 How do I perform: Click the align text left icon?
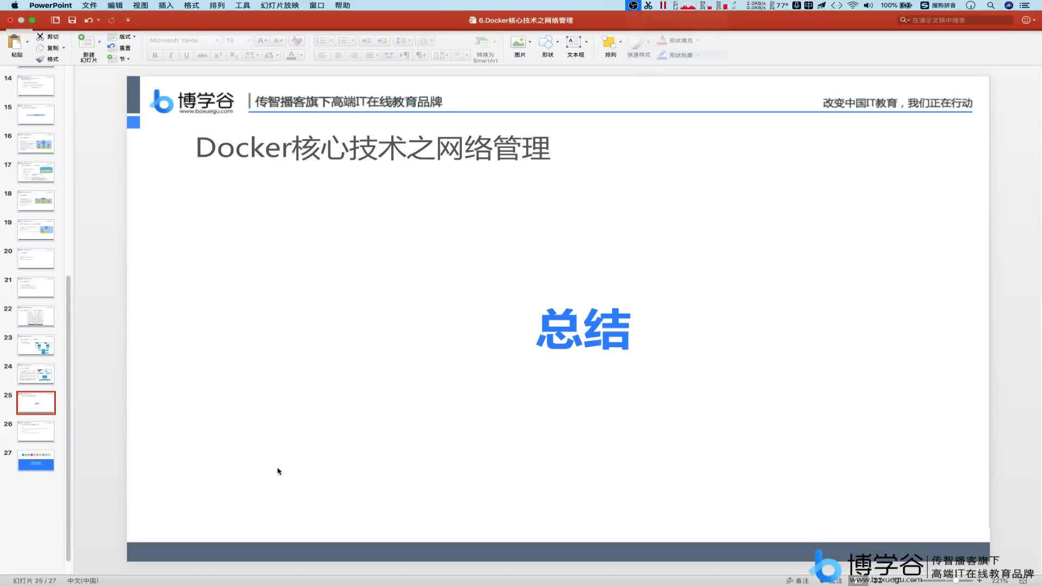(322, 55)
